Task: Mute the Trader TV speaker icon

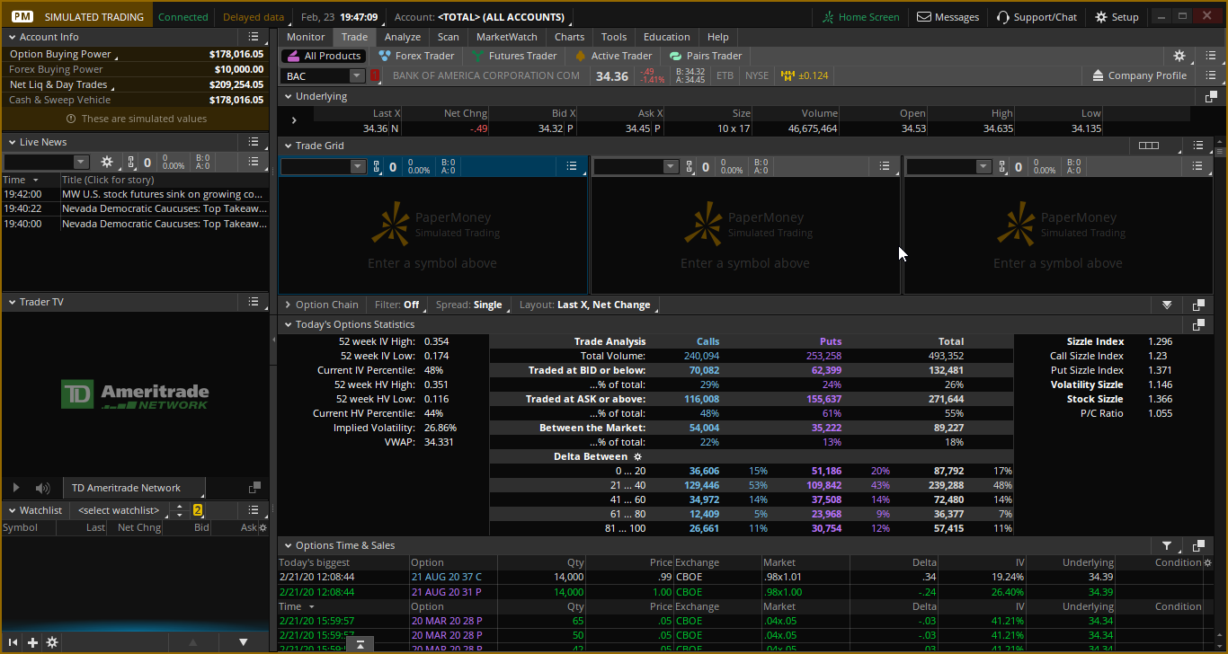Action: [42, 488]
